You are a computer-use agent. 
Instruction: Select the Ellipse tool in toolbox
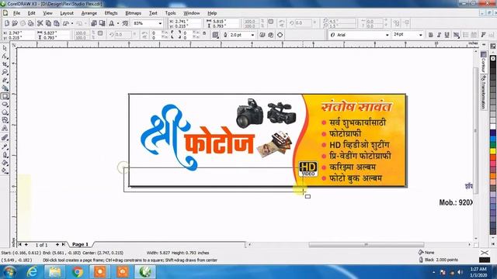[x=5, y=104]
